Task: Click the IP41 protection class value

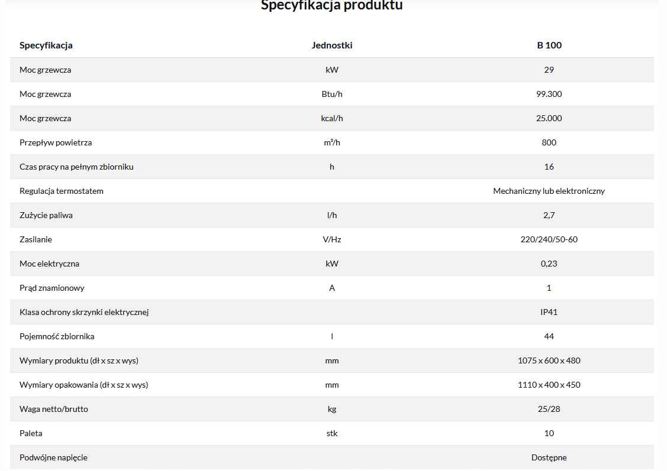Action: point(549,312)
